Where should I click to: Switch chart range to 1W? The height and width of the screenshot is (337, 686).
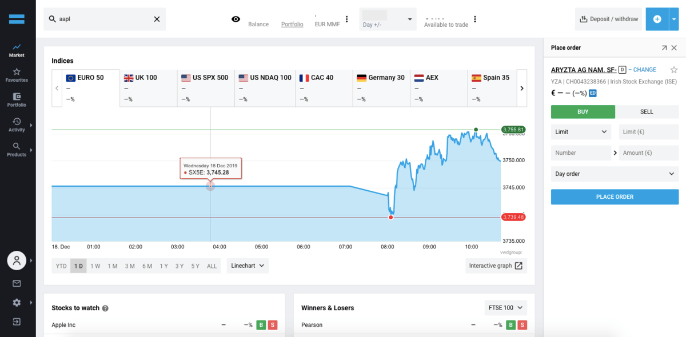point(95,266)
